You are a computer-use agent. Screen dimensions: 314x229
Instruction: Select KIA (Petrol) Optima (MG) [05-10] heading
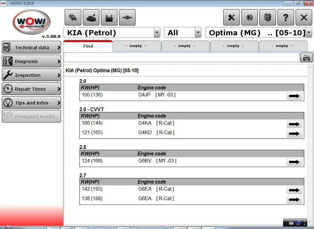(102, 71)
